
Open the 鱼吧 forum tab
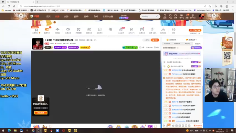click(x=96, y=17)
